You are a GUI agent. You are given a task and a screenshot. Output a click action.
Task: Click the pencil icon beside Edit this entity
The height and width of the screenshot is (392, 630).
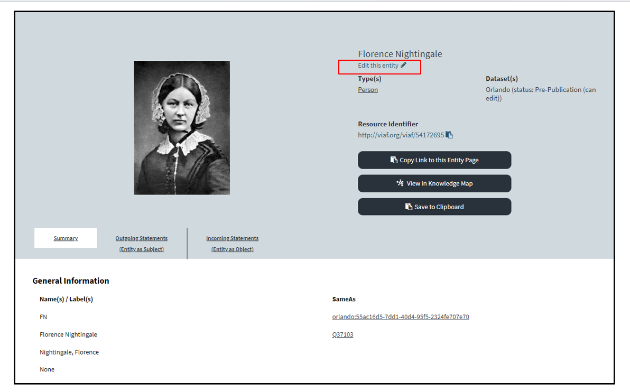click(404, 66)
